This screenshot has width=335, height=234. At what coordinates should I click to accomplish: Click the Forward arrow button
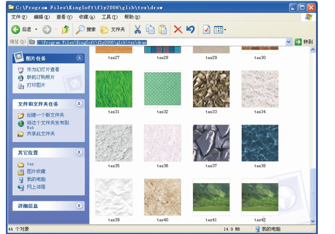[47, 30]
